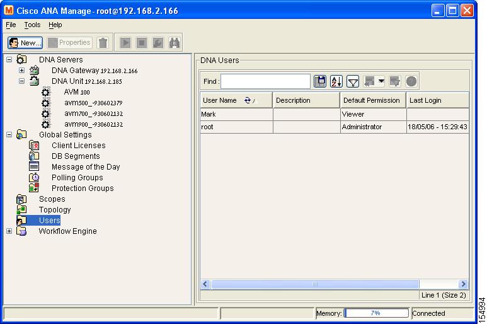The height and width of the screenshot is (324, 487).
Task: Collapse the DNA Unit 192.168.2.185 node
Action: (x=21, y=81)
